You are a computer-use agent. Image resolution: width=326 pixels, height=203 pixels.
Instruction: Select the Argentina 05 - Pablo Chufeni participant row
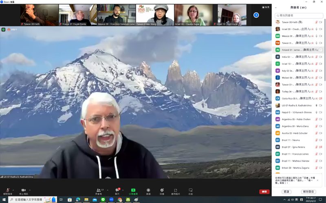pos(298,119)
